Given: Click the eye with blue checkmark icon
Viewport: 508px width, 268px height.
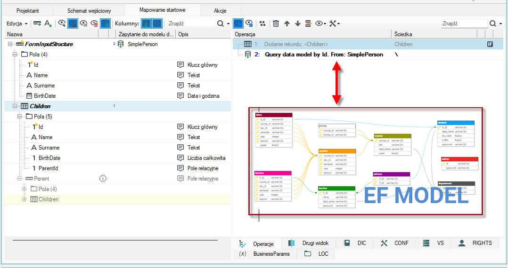Looking at the screenshot, I should pyautogui.click(x=249, y=24).
